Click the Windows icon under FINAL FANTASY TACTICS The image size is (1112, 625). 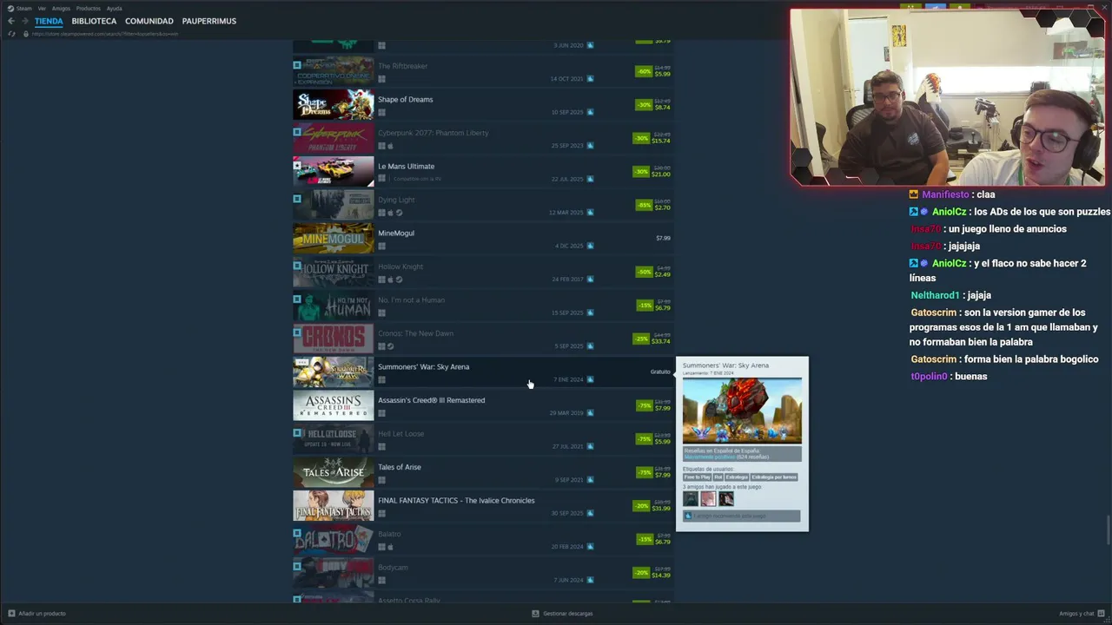(x=381, y=513)
